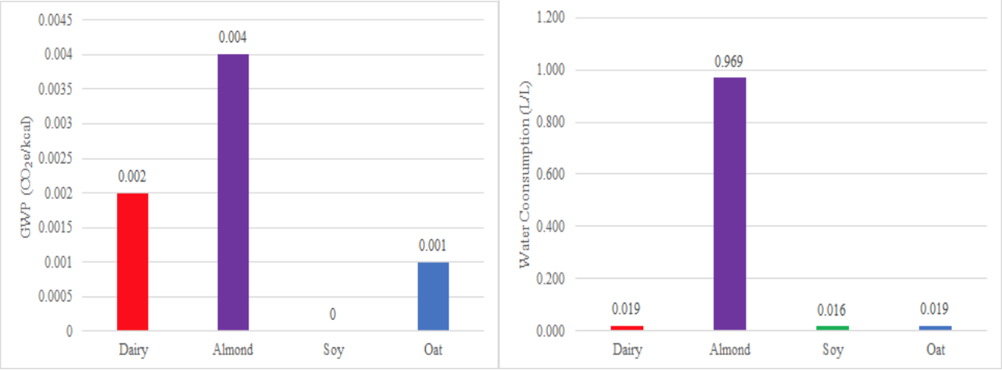Viewport: 1002px width, 370px height.
Task: Select the GWP (CO2e/kcal) axis title
Action: tap(27, 176)
